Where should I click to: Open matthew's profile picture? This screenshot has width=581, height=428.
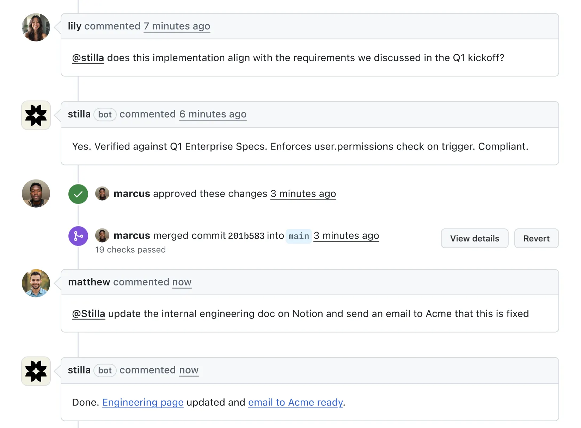coord(36,283)
